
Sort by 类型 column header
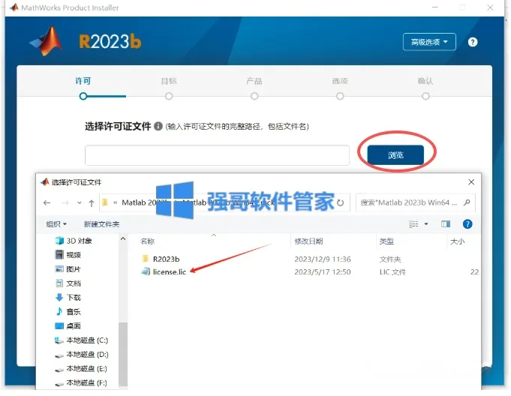coord(386,241)
